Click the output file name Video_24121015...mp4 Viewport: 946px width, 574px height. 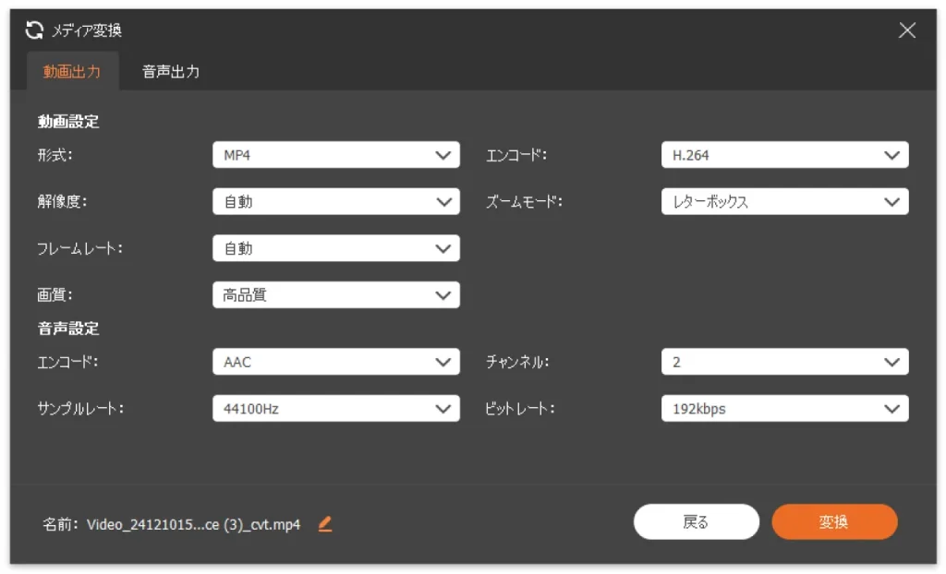point(193,525)
